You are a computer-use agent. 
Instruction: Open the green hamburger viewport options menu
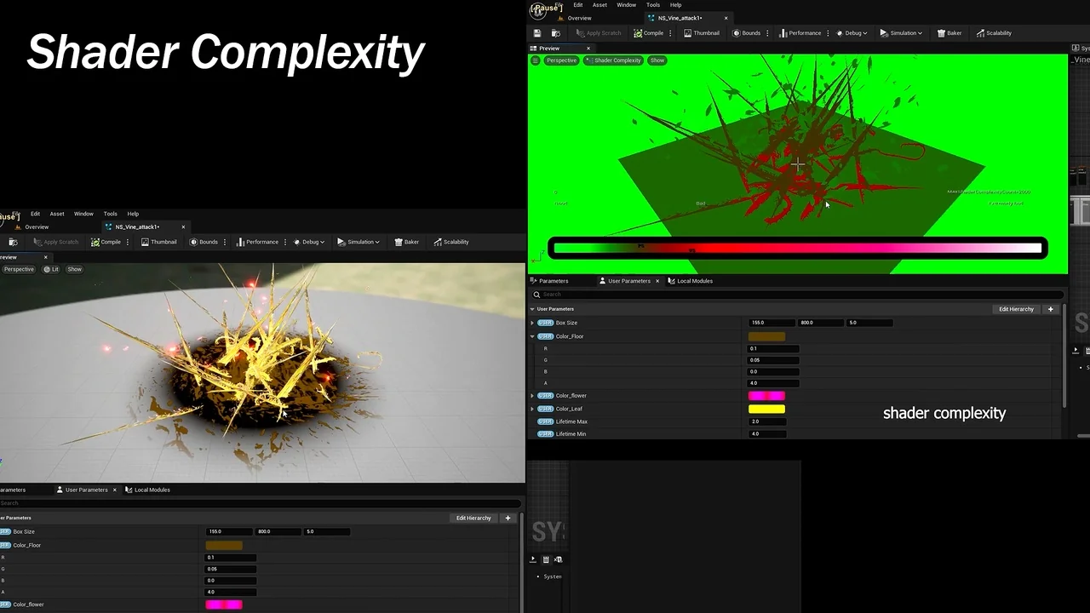(535, 60)
